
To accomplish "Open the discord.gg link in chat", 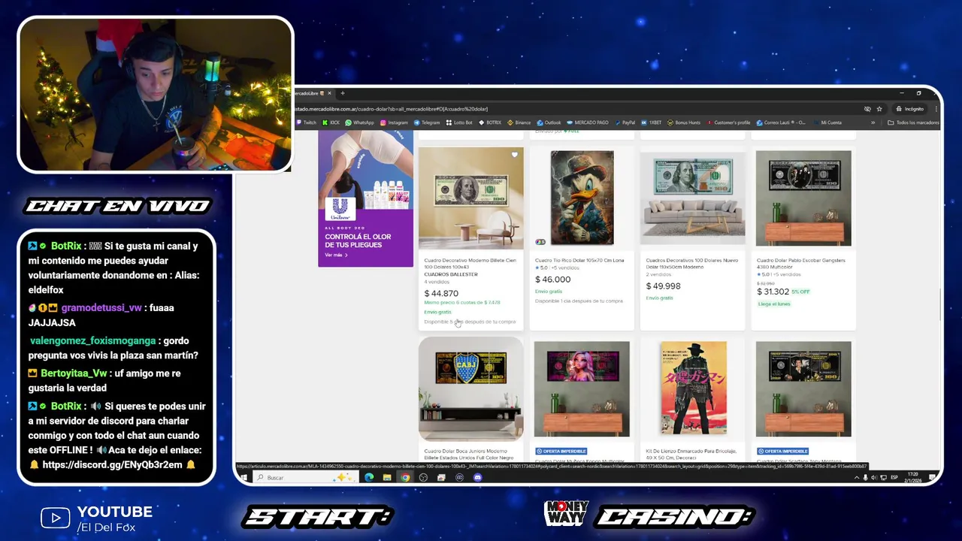I will [112, 465].
